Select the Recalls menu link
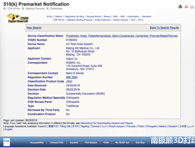 pos(107,16)
